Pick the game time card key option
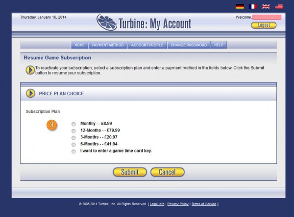This screenshot has height=217, width=294. (x=73, y=152)
